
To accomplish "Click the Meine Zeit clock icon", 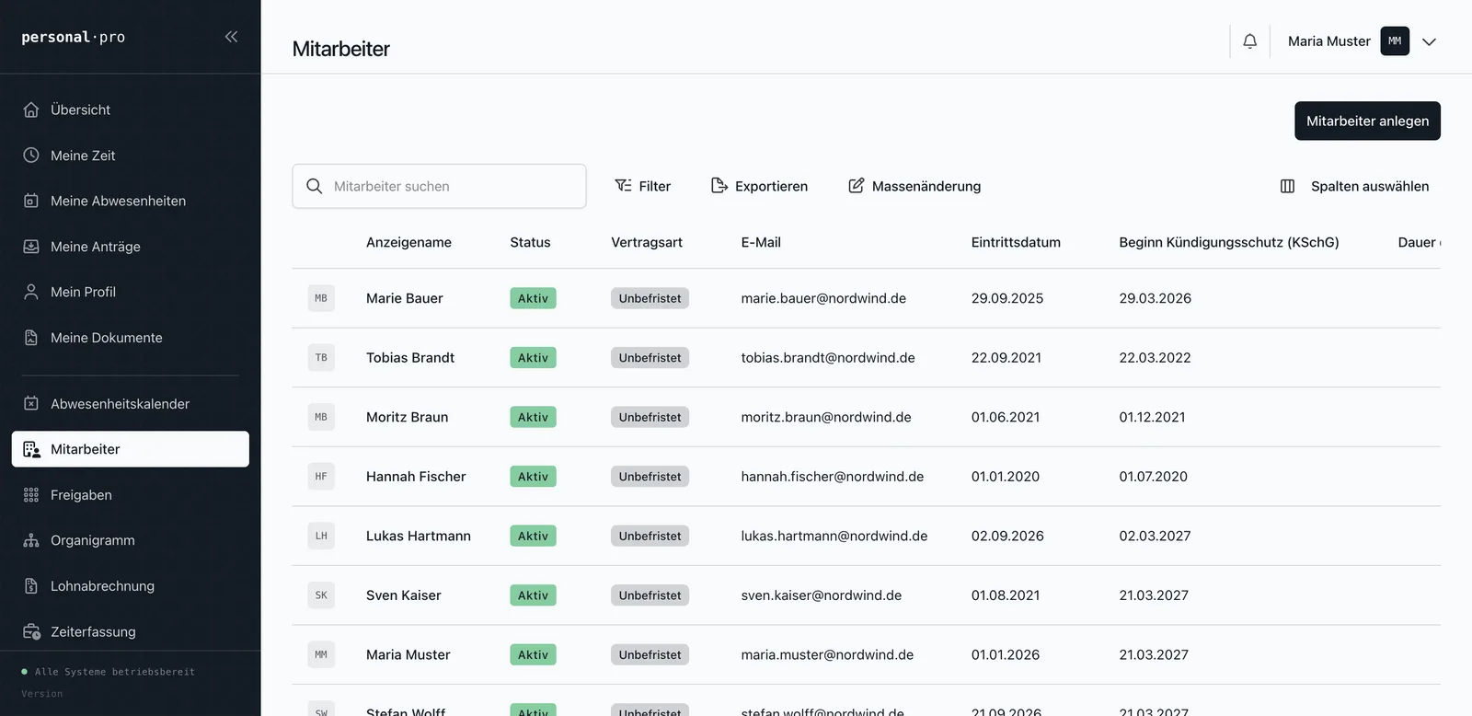I will pyautogui.click(x=31, y=156).
